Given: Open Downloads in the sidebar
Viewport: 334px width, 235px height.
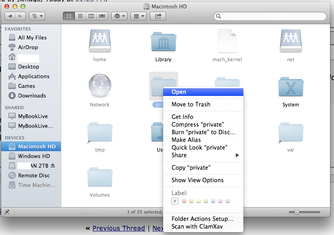Looking at the screenshot, I should [31, 96].
